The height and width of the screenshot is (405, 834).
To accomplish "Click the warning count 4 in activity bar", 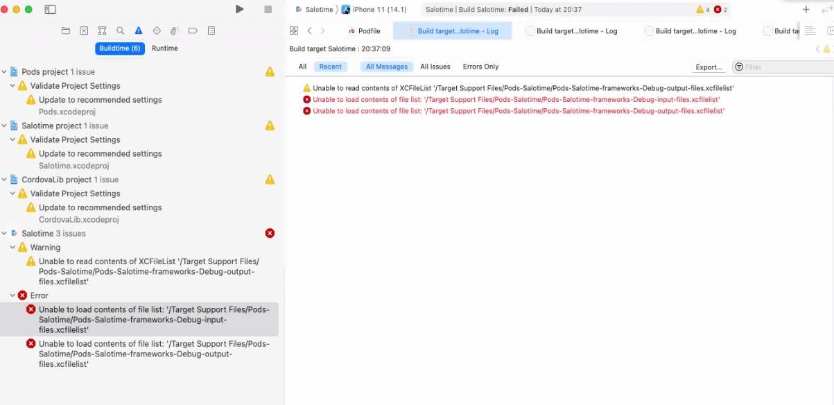I will point(703,10).
